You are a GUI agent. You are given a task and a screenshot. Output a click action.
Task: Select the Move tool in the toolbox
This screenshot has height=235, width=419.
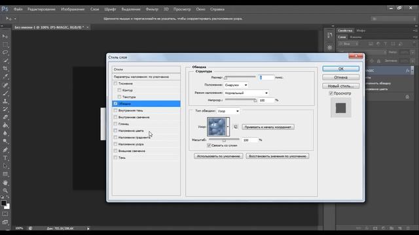click(5, 37)
